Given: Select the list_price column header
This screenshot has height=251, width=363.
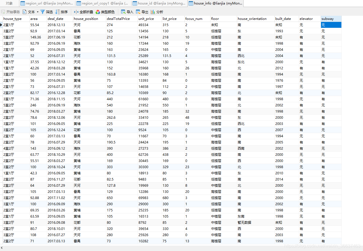Looking at the screenshot, I should click(173, 19).
